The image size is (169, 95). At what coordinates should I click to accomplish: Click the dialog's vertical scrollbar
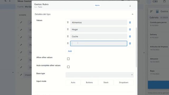tap(136, 47)
